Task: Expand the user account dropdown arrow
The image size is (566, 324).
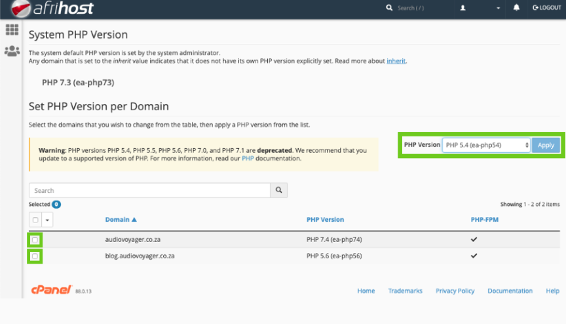Action: [x=498, y=8]
